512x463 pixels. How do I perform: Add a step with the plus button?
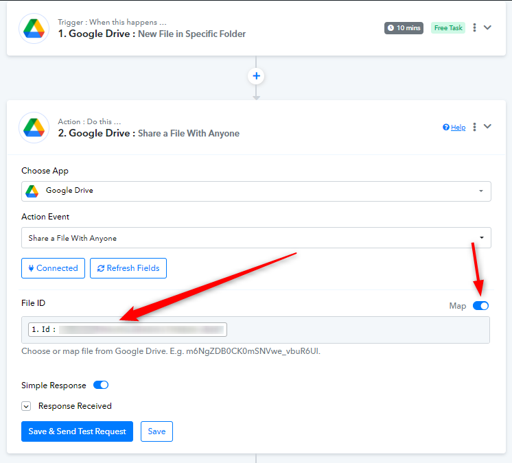(256, 76)
